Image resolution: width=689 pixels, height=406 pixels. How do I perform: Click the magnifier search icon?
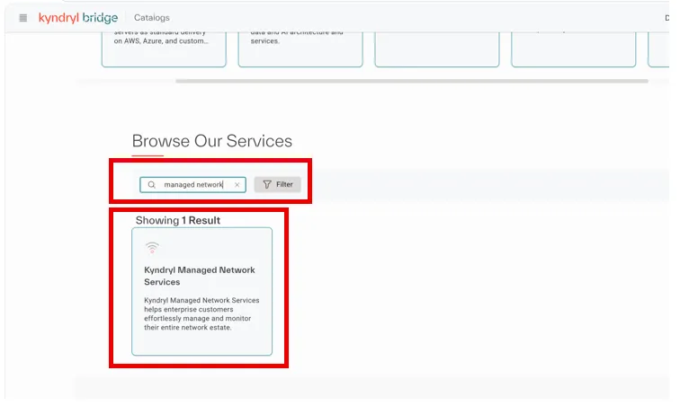click(152, 185)
